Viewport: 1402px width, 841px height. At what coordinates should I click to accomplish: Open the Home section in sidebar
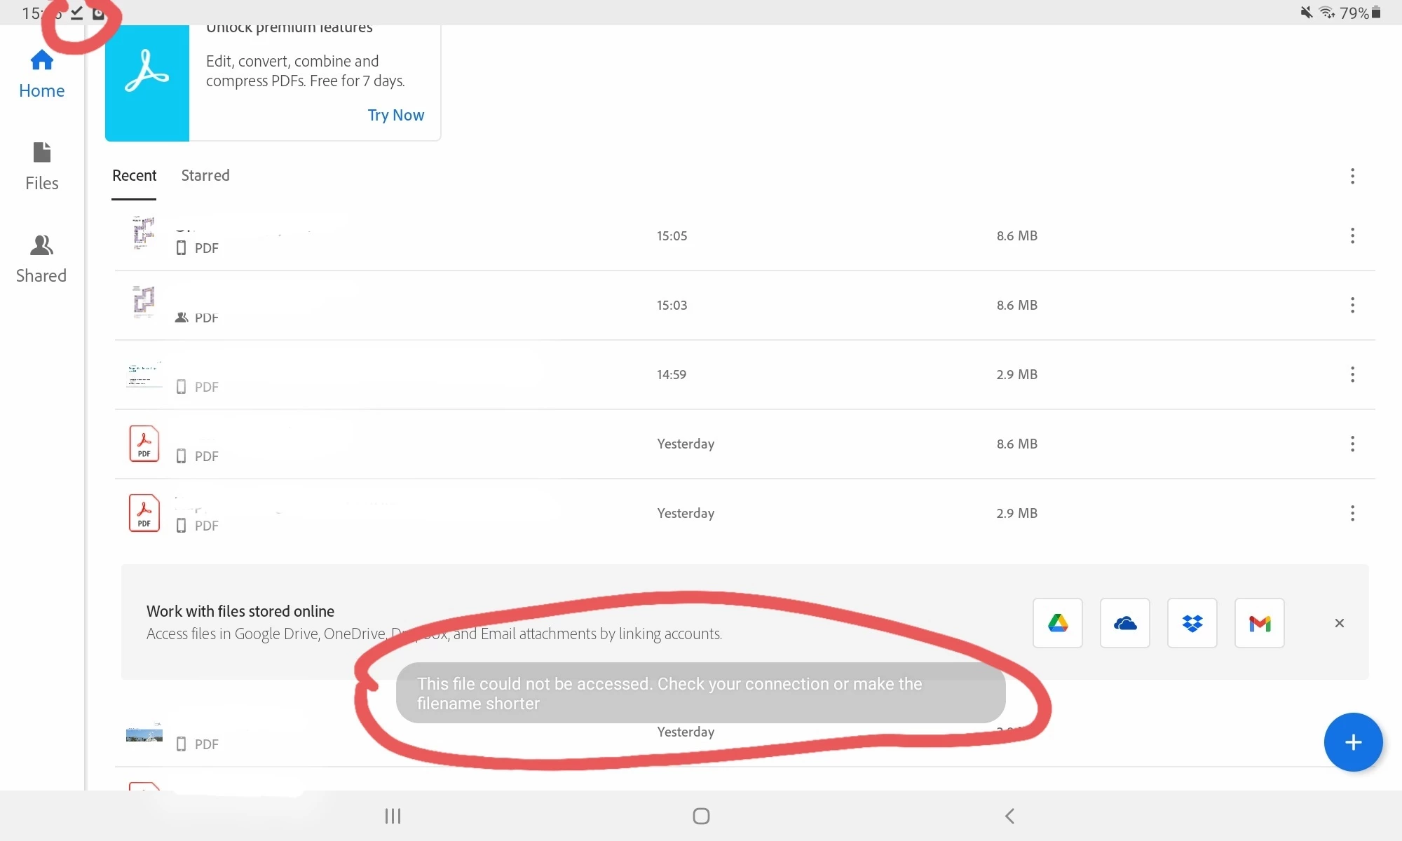(41, 74)
